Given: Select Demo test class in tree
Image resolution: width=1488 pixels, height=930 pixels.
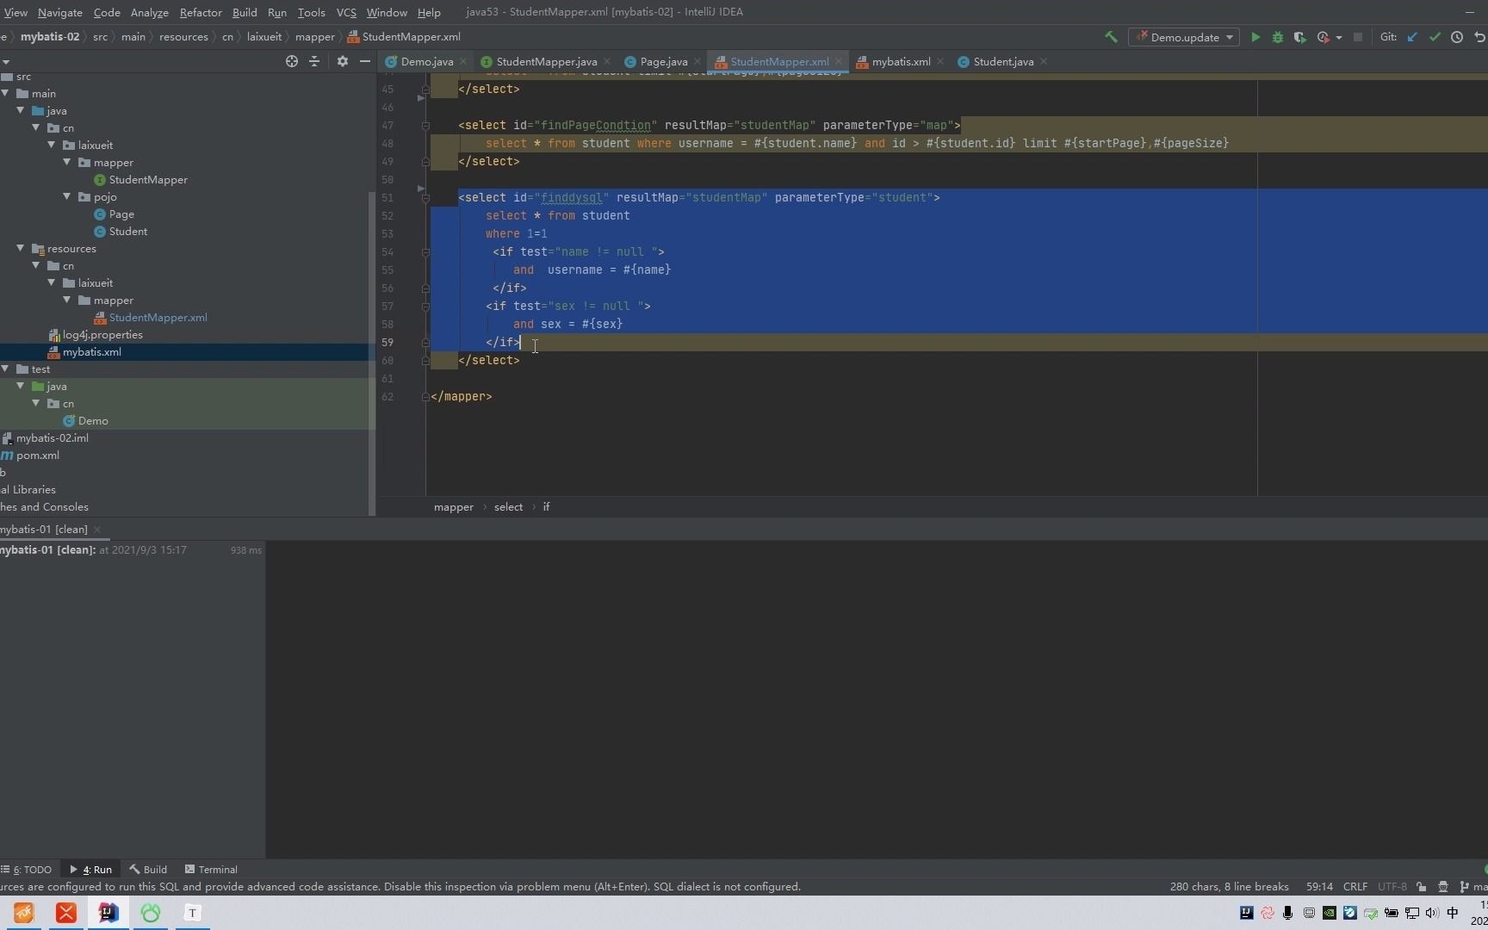Looking at the screenshot, I should [92, 420].
